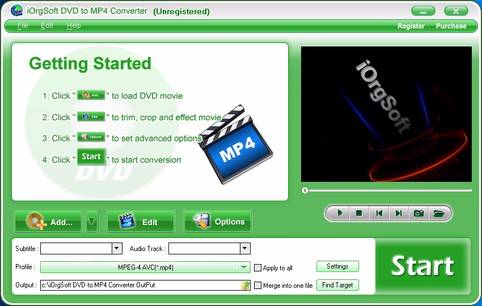Image resolution: width=482 pixels, height=306 pixels.
Task: Open the File menu
Action: [23, 25]
